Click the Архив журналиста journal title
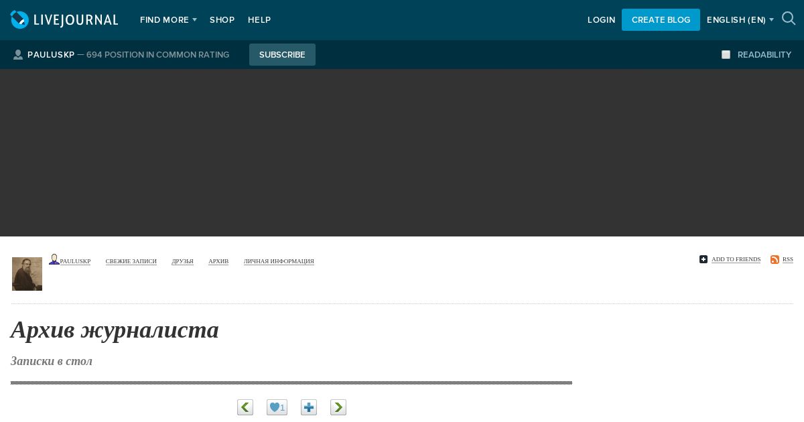804x422 pixels. click(115, 330)
